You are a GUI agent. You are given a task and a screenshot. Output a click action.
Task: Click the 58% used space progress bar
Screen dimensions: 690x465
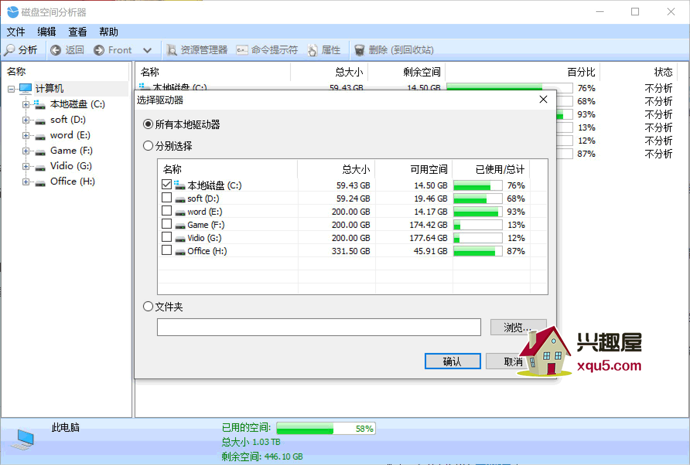coord(326,428)
